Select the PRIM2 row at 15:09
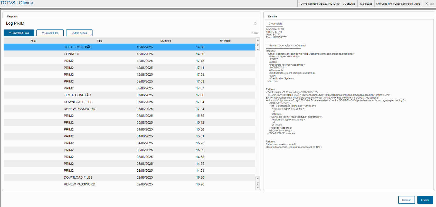436x207 pixels. coord(129,150)
